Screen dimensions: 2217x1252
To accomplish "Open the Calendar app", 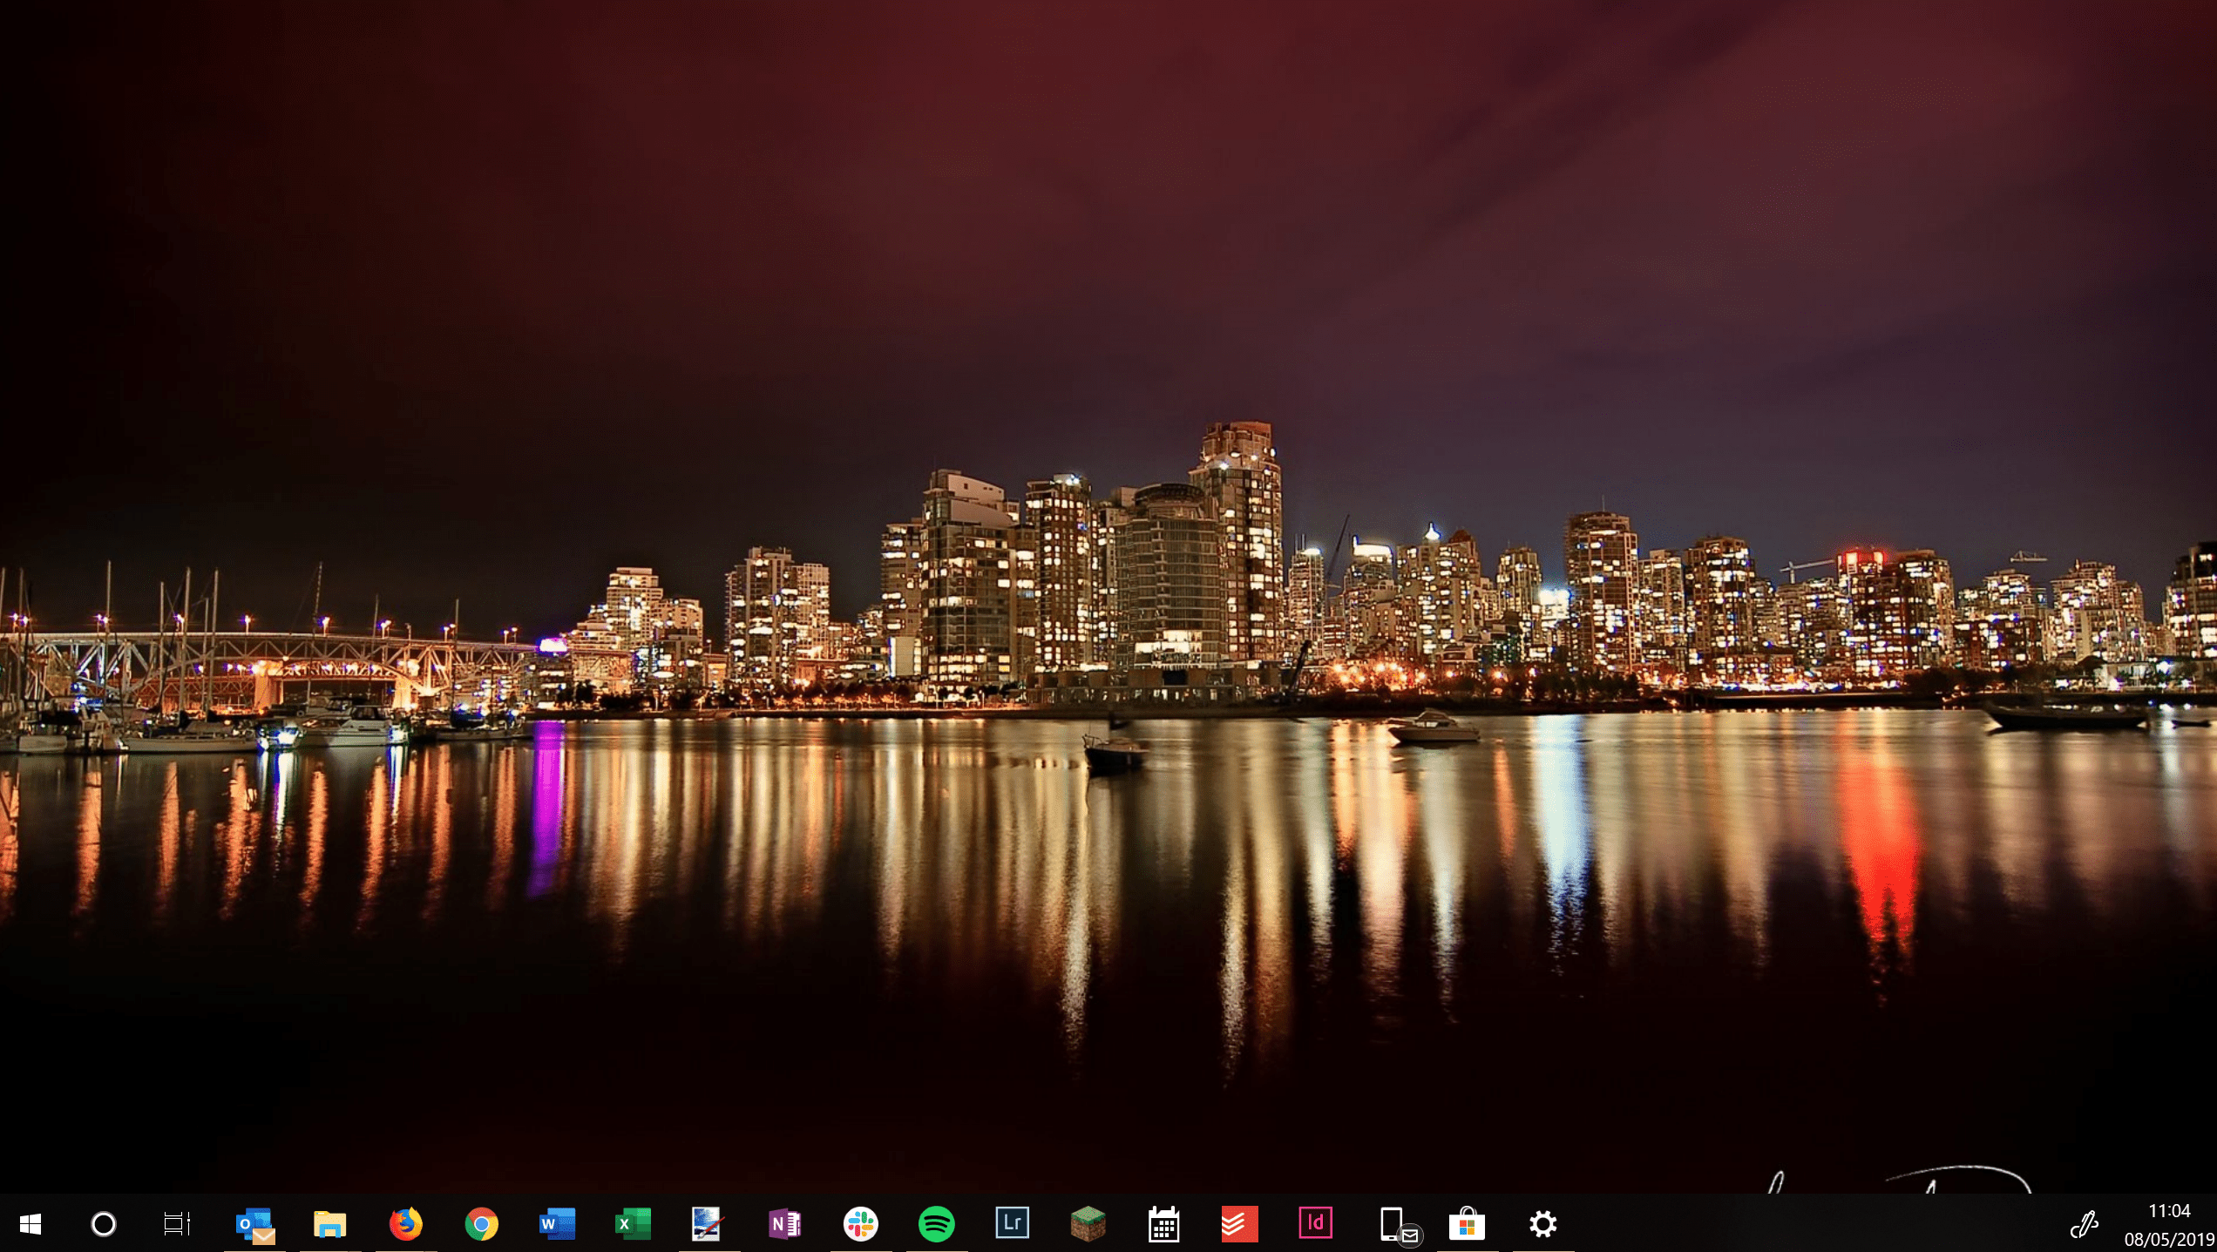I will tap(1163, 1224).
